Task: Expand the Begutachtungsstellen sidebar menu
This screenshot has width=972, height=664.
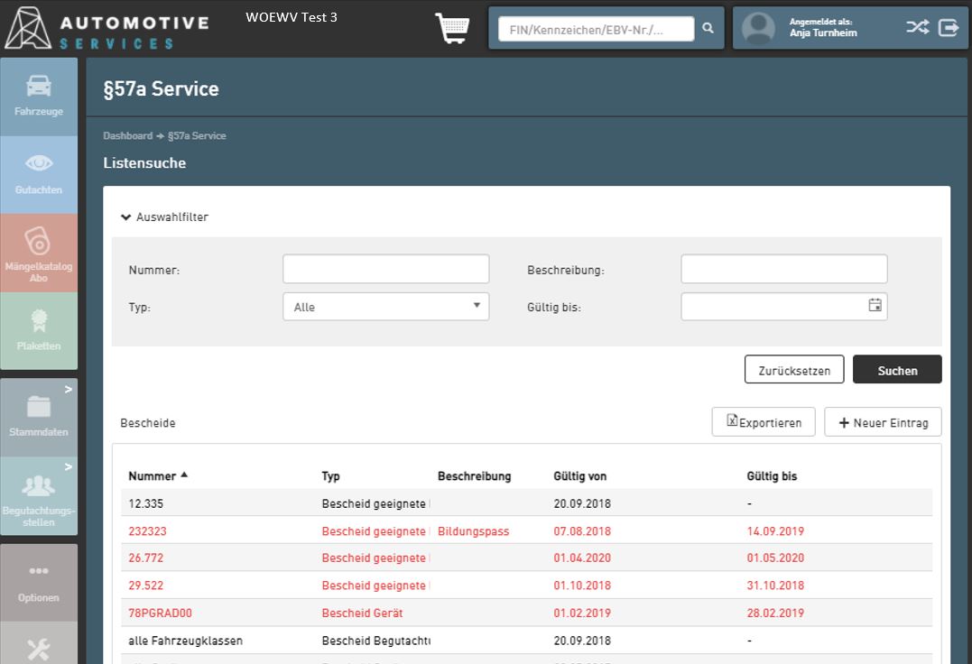Action: pyautogui.click(x=39, y=496)
